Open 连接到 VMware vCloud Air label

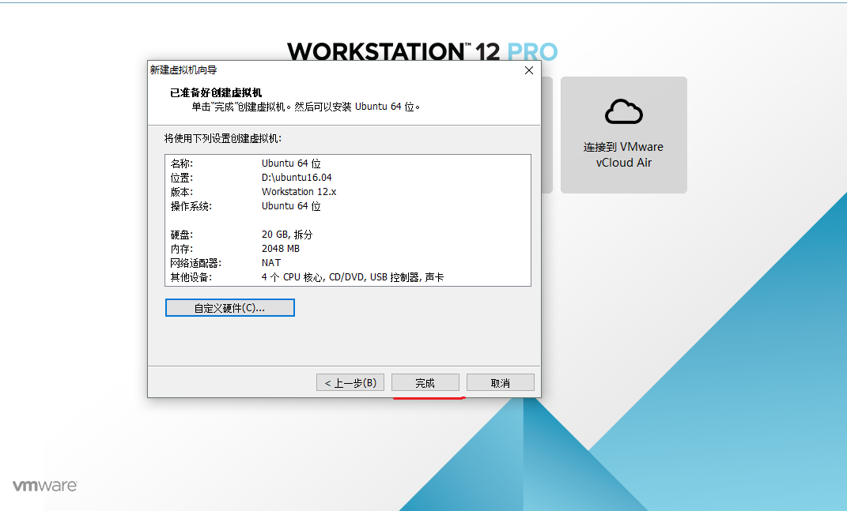tap(623, 154)
